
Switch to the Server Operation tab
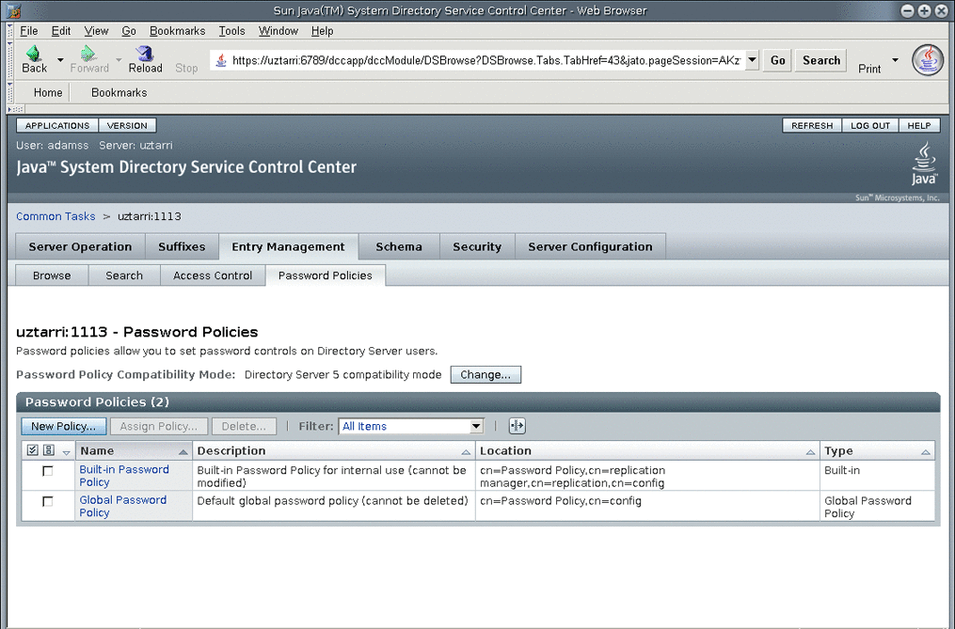80,246
